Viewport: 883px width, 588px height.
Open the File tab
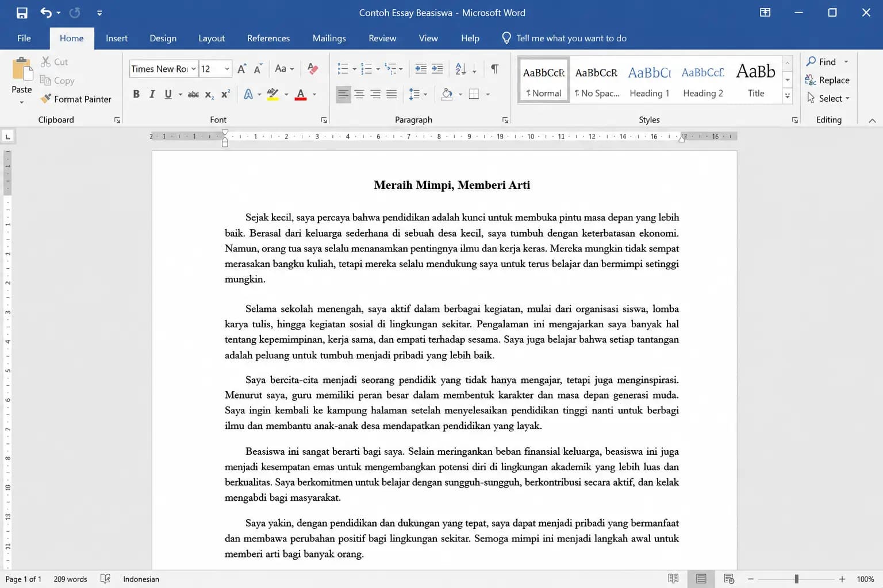(x=24, y=38)
